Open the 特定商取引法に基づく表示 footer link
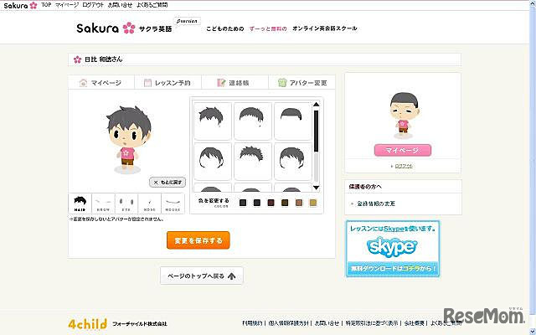 click(372, 322)
